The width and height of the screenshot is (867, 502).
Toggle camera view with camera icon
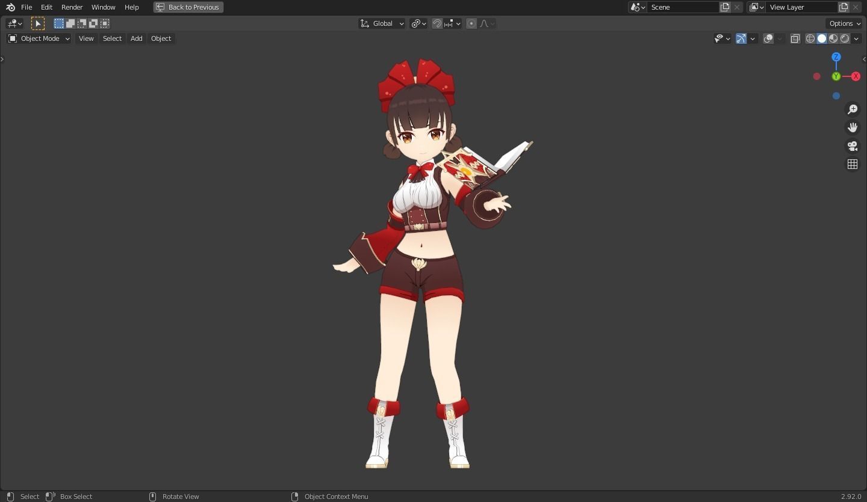click(x=853, y=146)
